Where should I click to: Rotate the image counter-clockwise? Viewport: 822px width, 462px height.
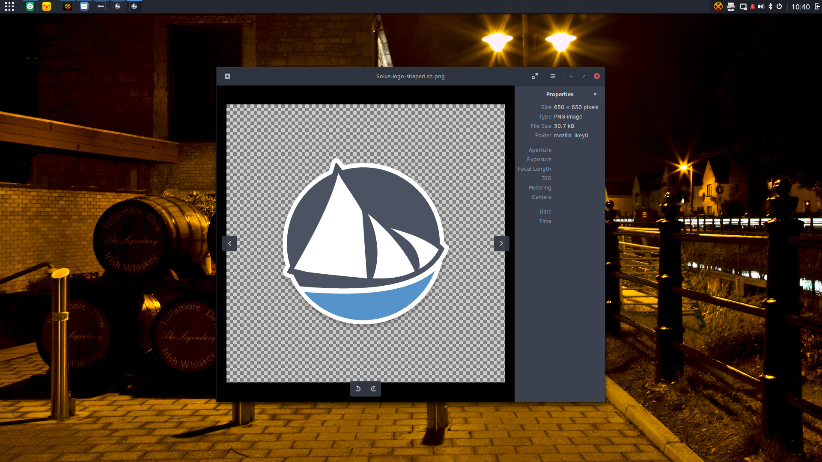(x=358, y=388)
